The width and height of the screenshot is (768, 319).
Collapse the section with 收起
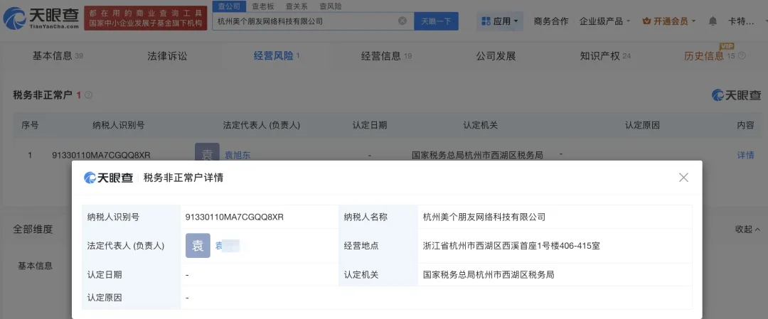pyautogui.click(x=747, y=229)
